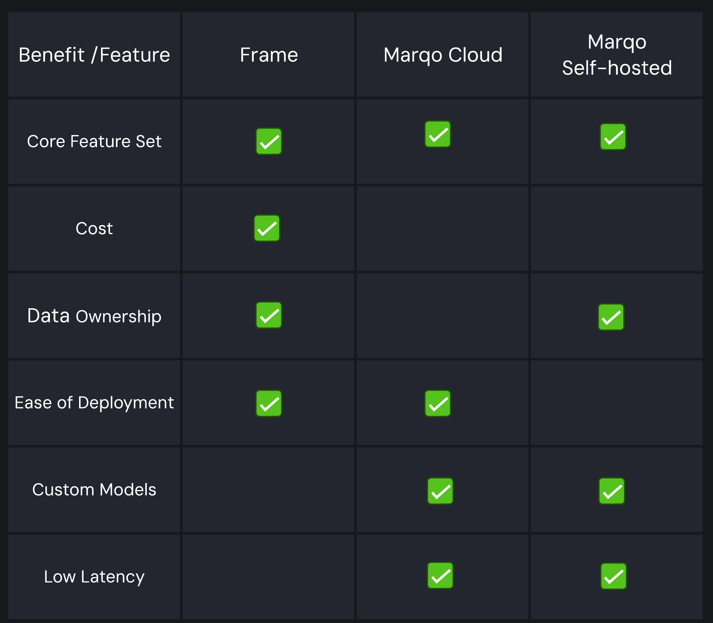The width and height of the screenshot is (713, 623).
Task: Click the 'Cost' row label
Action: click(x=94, y=229)
